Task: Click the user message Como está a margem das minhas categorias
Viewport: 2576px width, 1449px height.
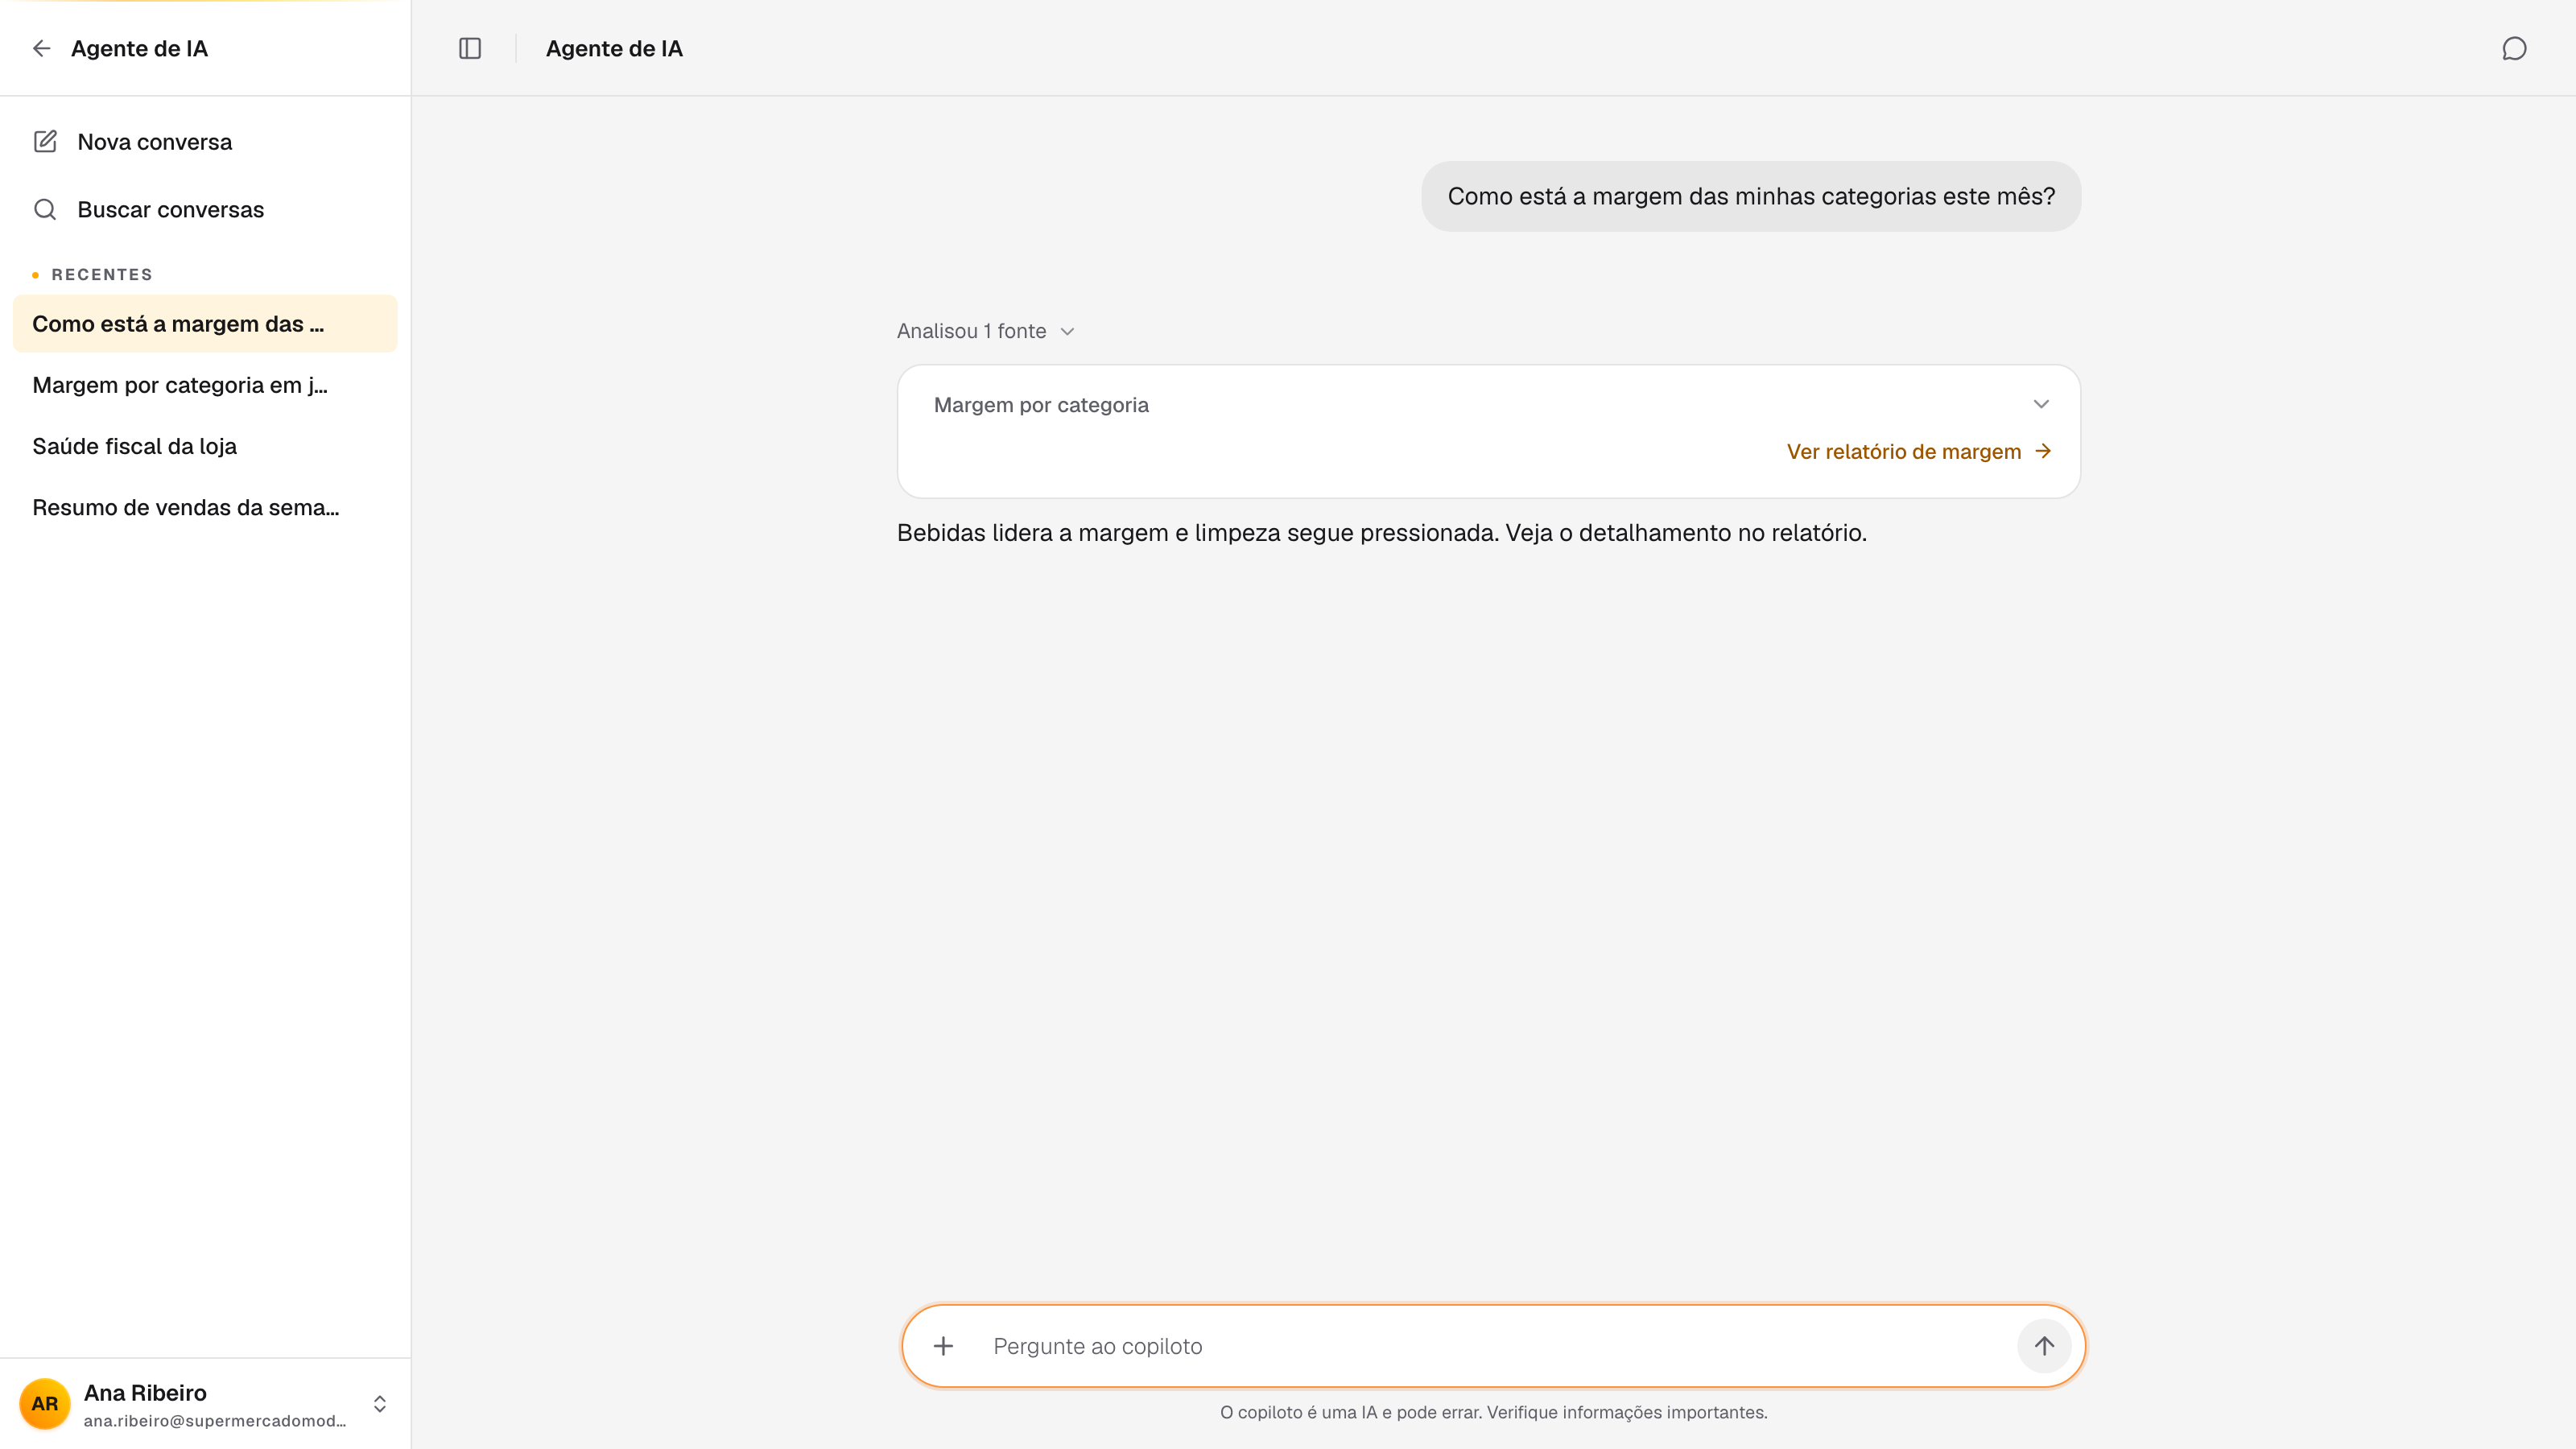Action: click(x=1751, y=196)
